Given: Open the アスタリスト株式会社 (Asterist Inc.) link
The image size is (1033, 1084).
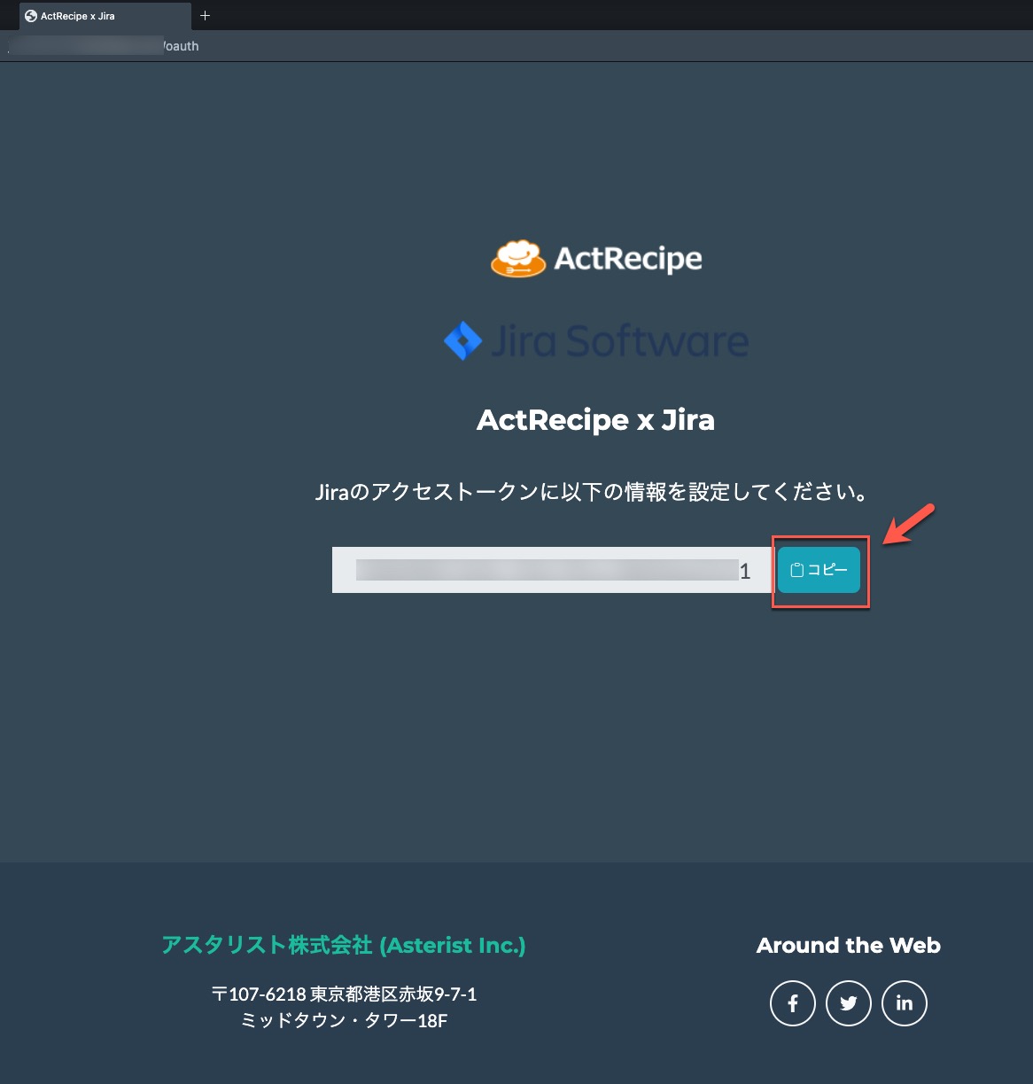Looking at the screenshot, I should (344, 945).
